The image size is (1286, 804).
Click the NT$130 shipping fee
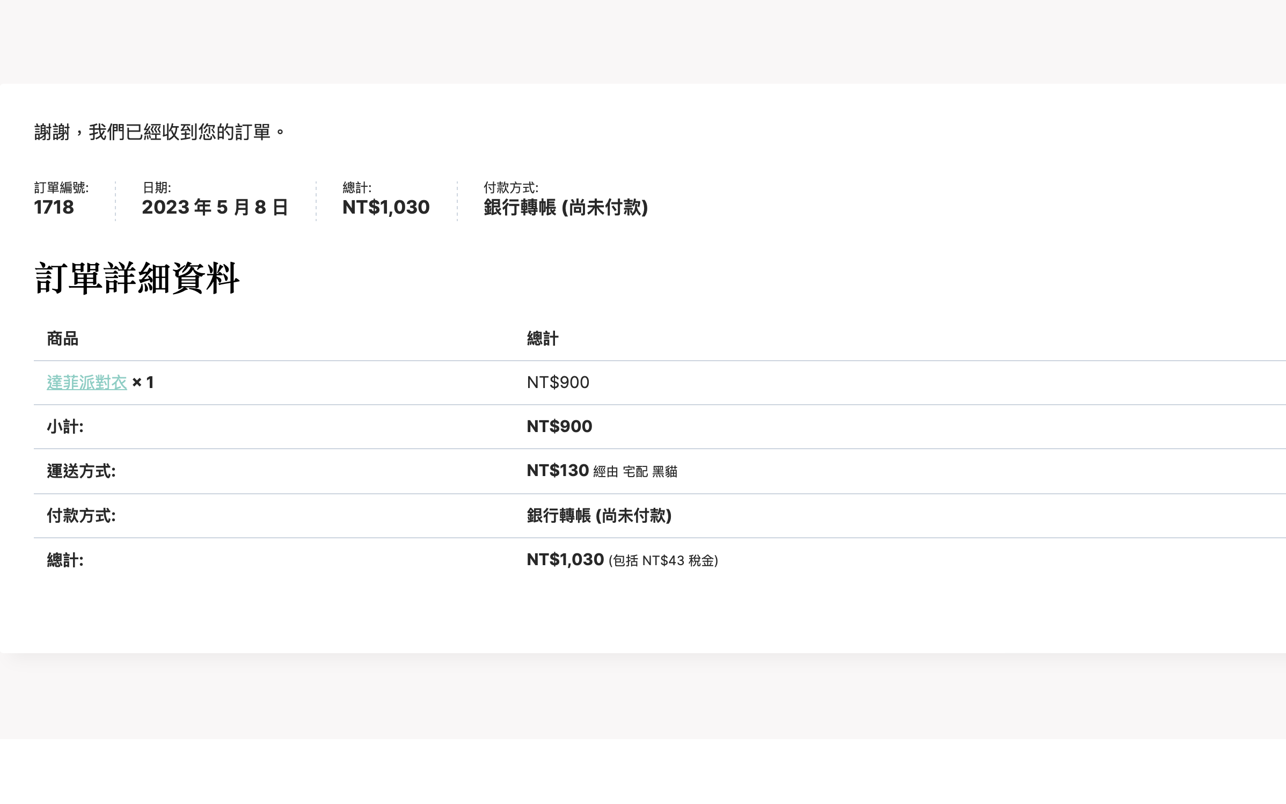pyautogui.click(x=558, y=471)
